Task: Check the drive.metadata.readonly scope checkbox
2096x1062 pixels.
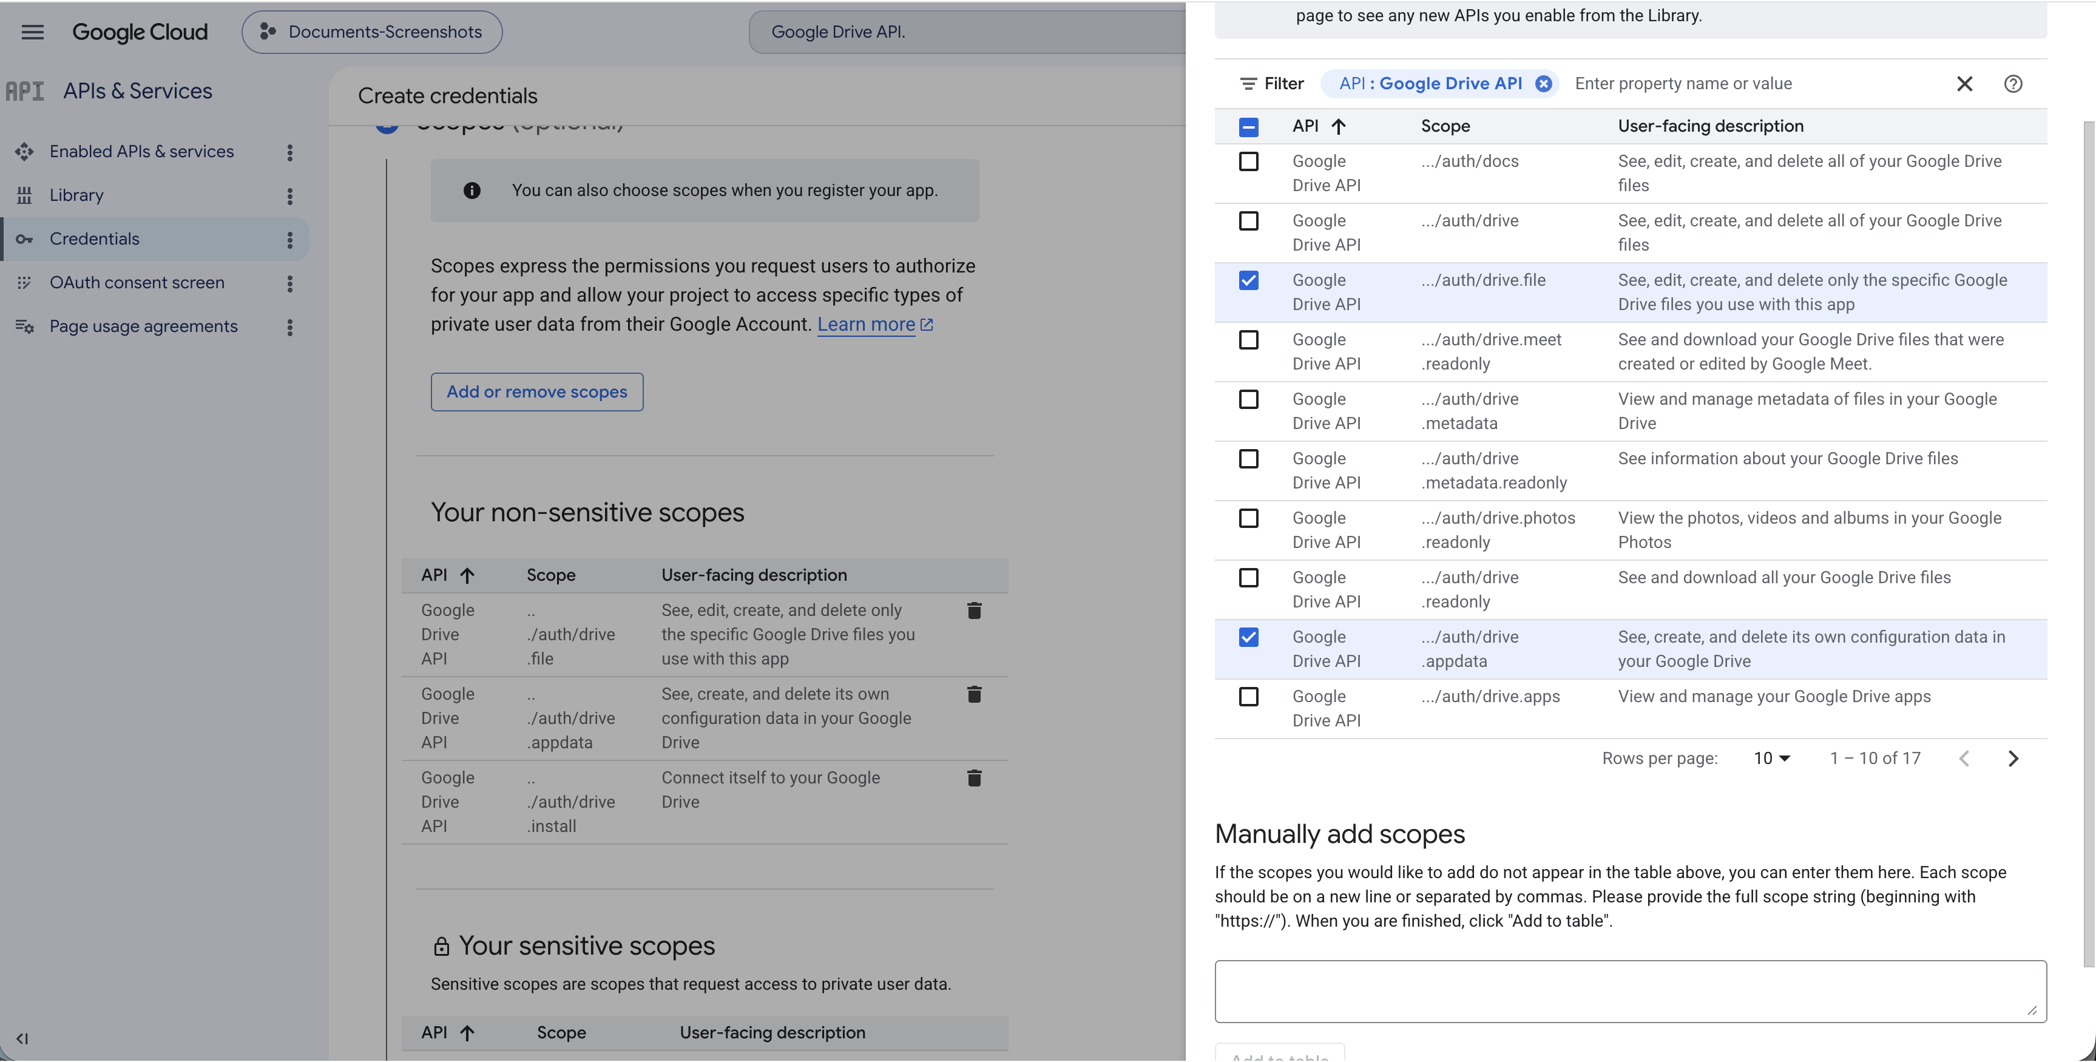Action: pos(1248,458)
